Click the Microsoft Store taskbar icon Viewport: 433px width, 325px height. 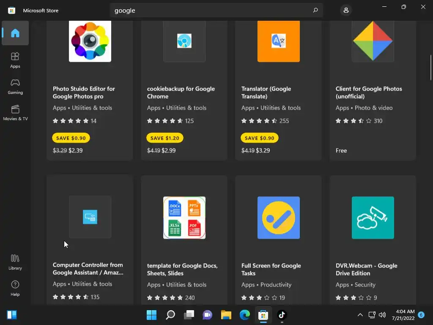[263, 315]
